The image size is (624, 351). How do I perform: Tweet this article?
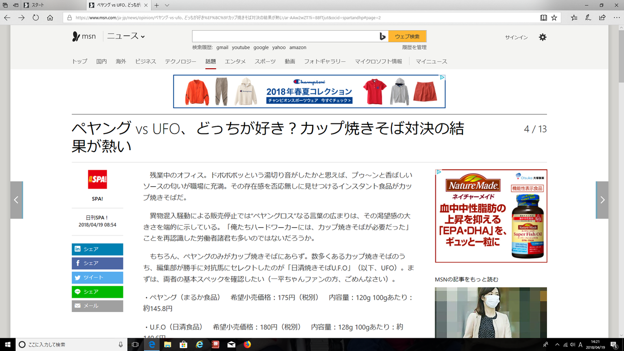(x=97, y=277)
